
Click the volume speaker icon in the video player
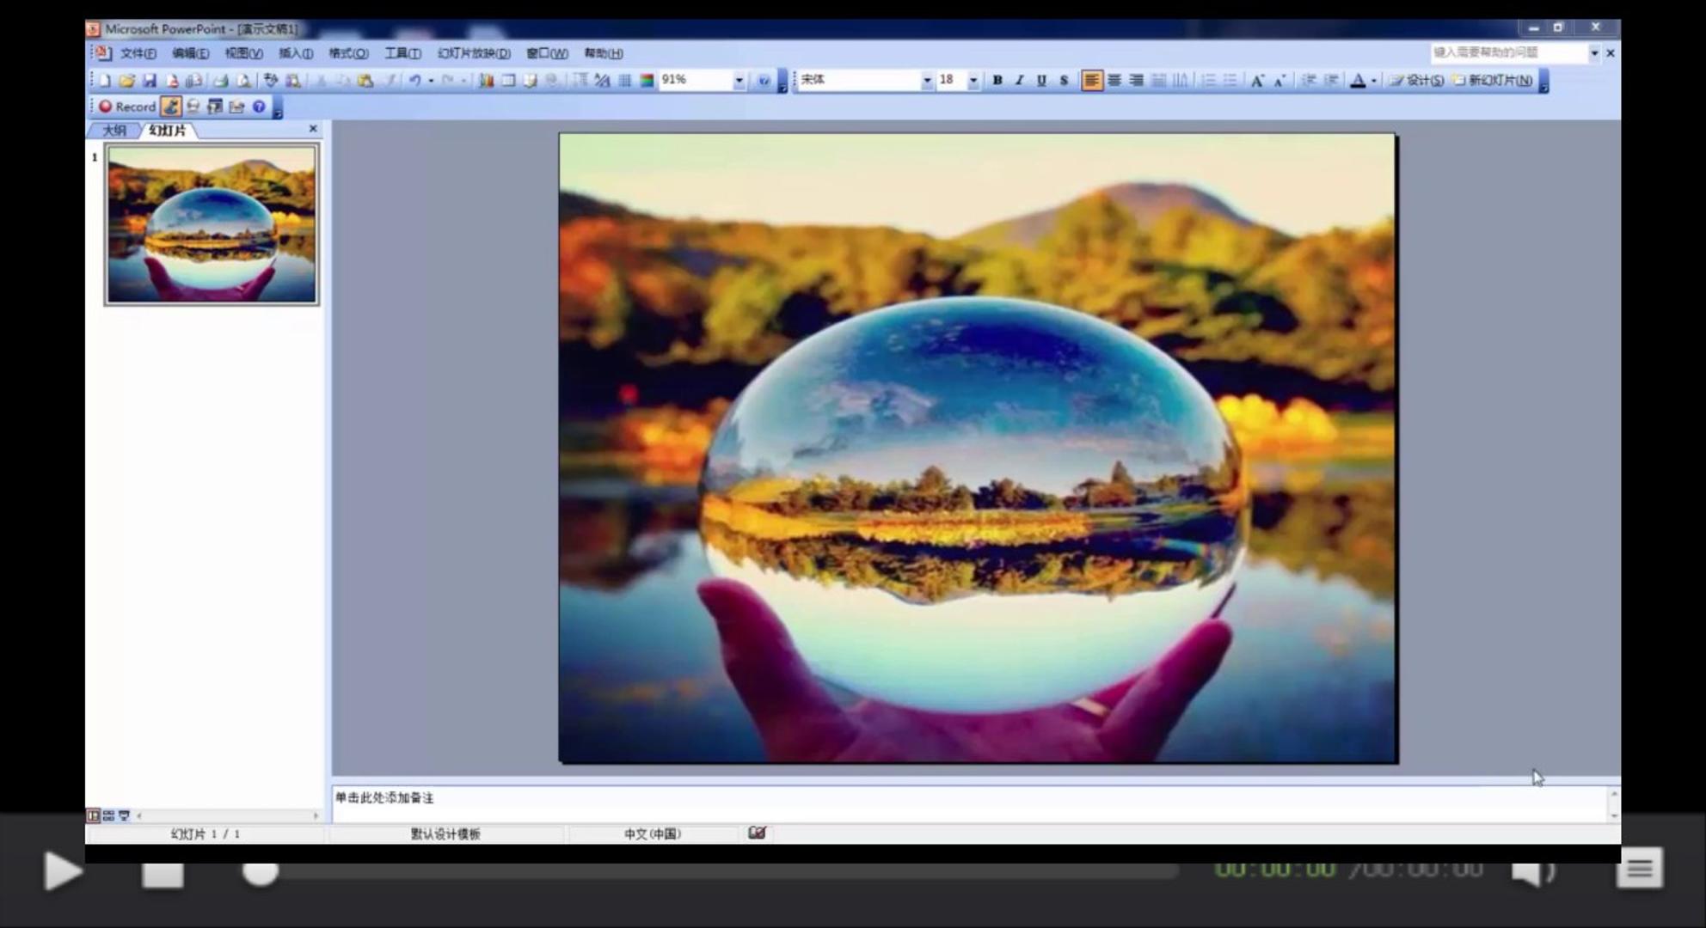1535,870
